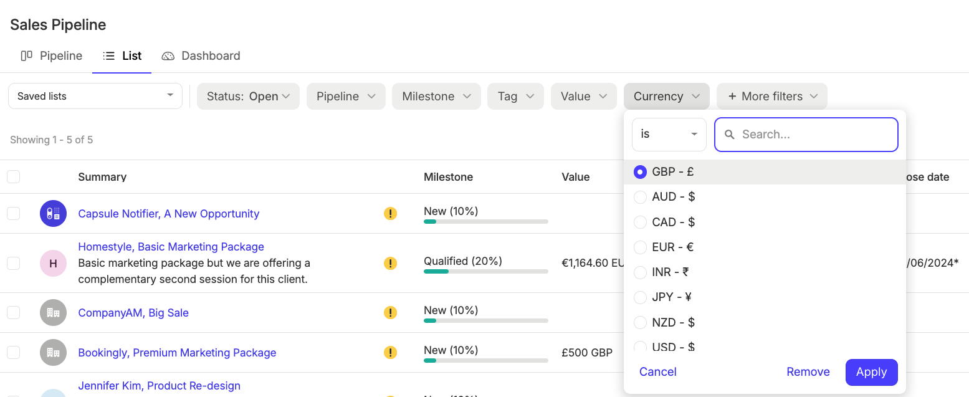This screenshot has height=397, width=969.
Task: Open the Tag filter dropdown
Action: (x=516, y=97)
